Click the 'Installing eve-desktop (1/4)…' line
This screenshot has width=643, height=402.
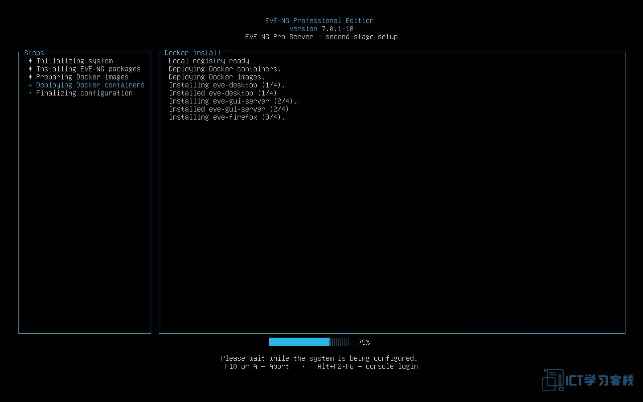tap(227, 85)
